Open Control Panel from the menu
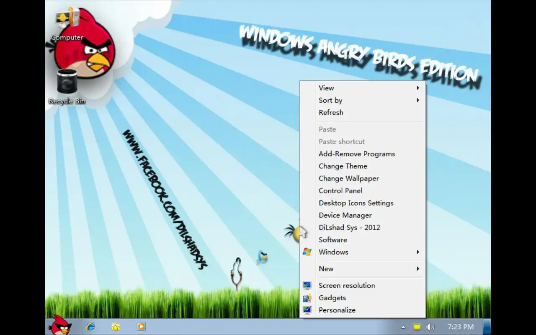The height and width of the screenshot is (335, 536). click(363, 191)
